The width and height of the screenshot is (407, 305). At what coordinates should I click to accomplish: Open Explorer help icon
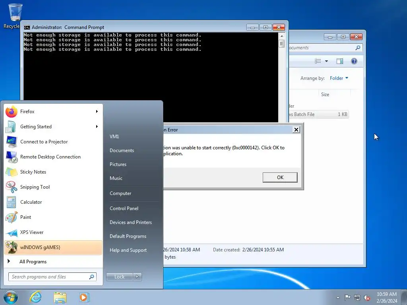point(354,61)
